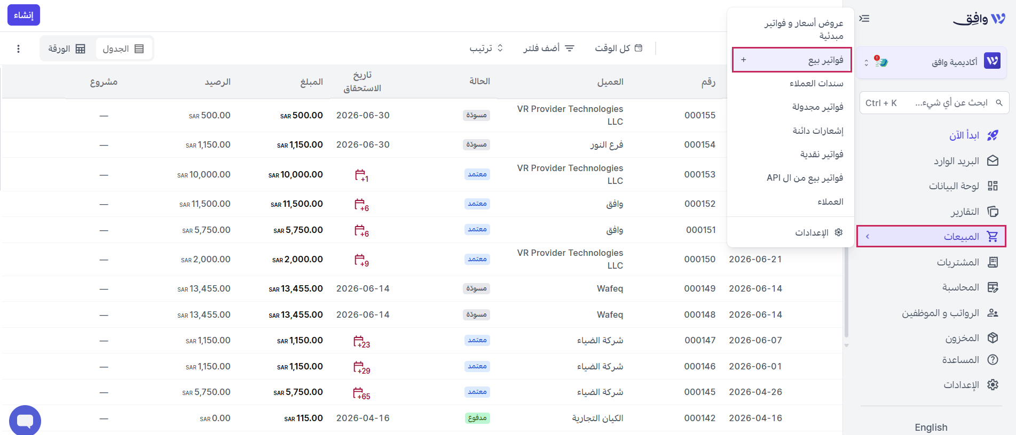Open التقارير reports icon
1016x435 pixels.
tap(993, 212)
